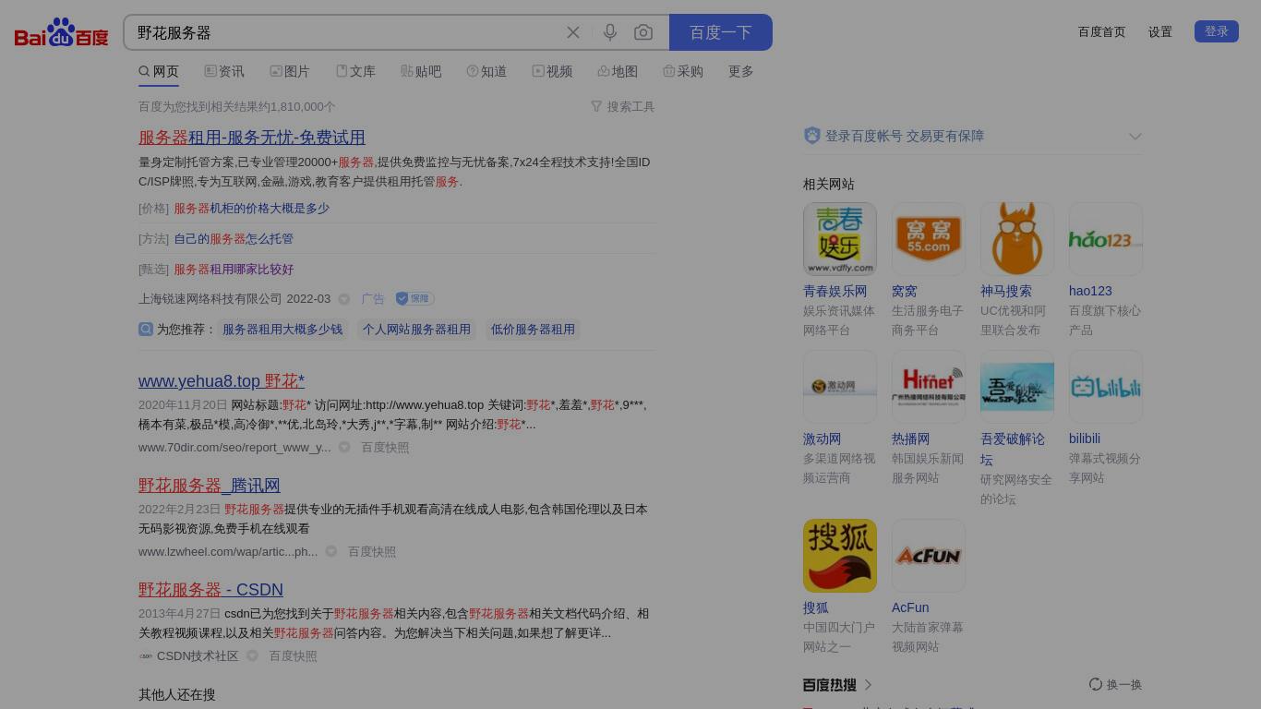Select suggestion 服务器租用大概多少钱

coord(282,330)
